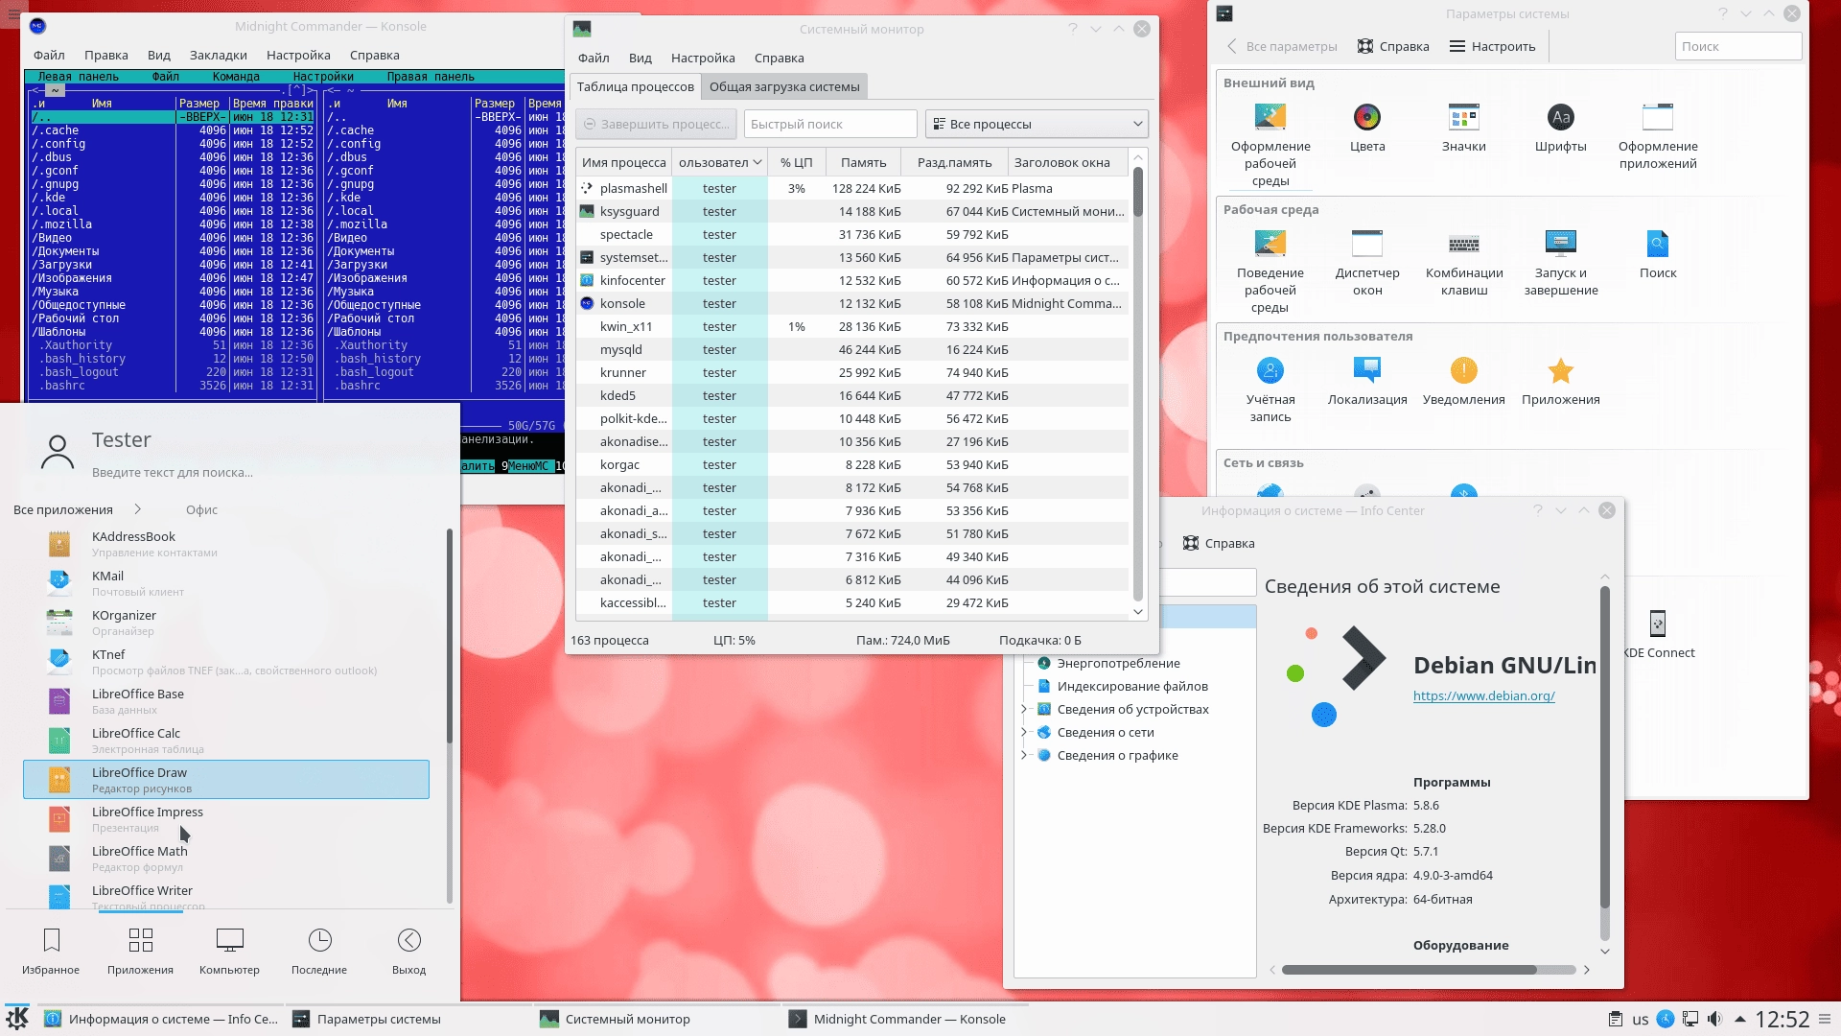Open the Все процессы filter dropdown
1841x1036 pixels.
pyautogui.click(x=1037, y=124)
